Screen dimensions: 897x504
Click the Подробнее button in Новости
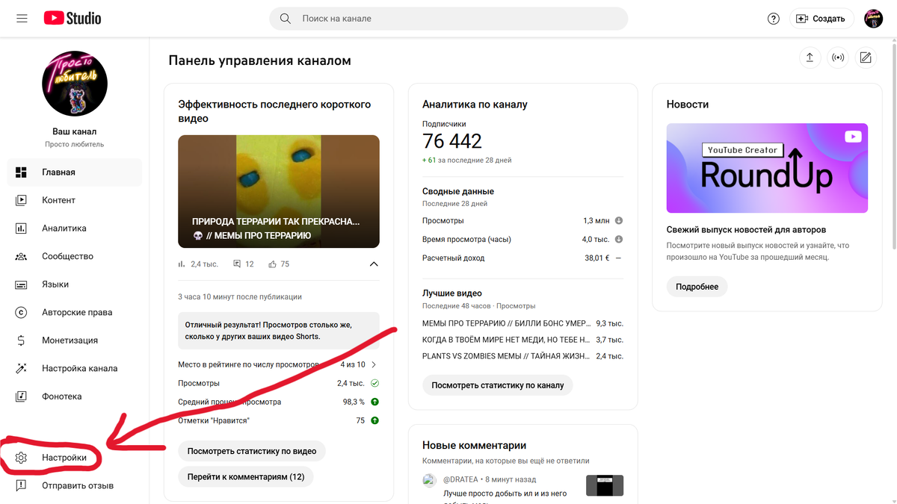[x=697, y=287]
